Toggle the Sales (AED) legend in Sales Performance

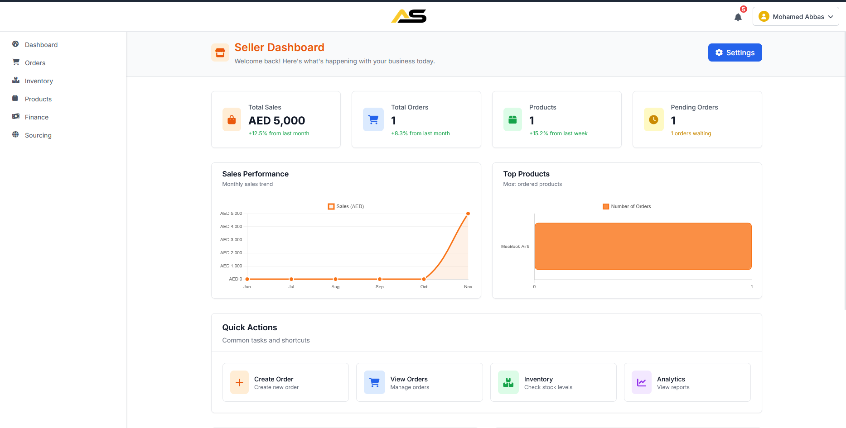346,206
